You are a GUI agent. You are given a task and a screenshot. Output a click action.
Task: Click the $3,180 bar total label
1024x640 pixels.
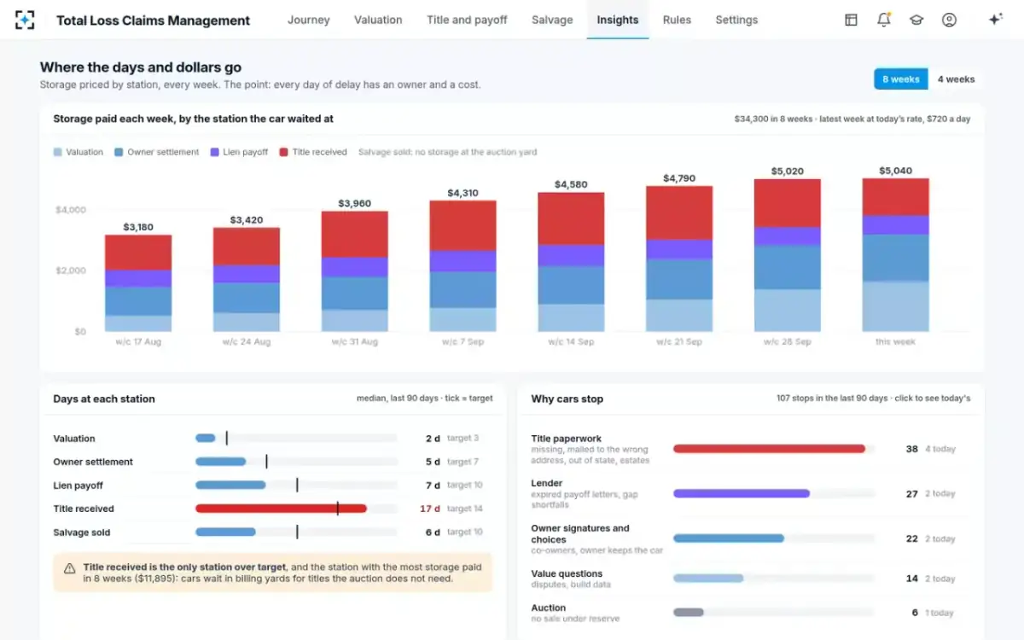138,227
